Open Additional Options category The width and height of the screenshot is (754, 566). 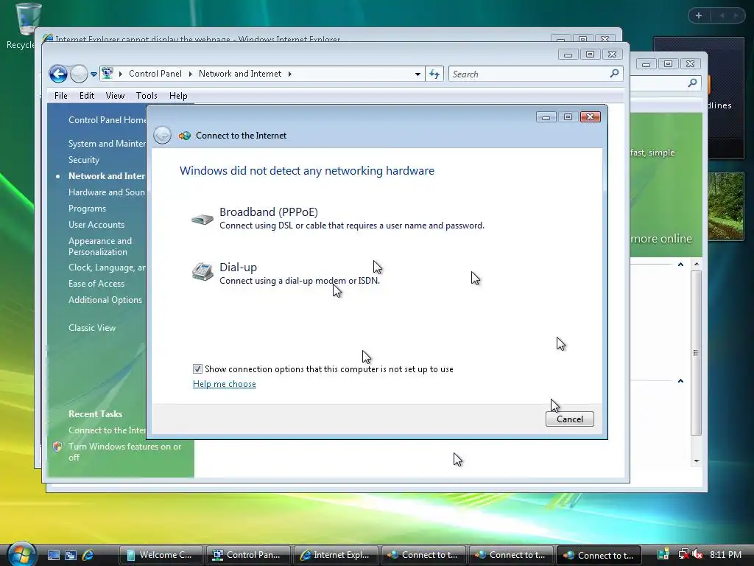pos(105,300)
